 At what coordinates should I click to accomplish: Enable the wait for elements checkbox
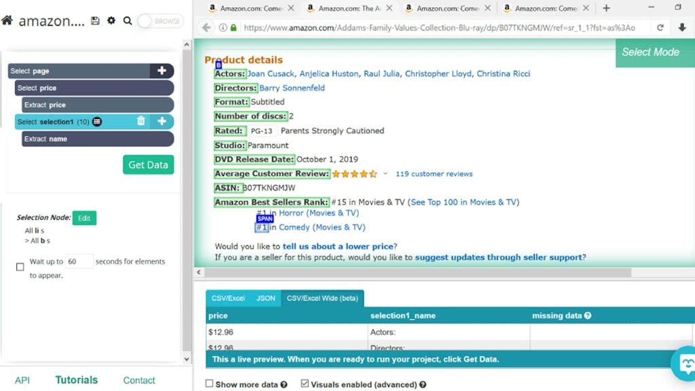coord(20,267)
